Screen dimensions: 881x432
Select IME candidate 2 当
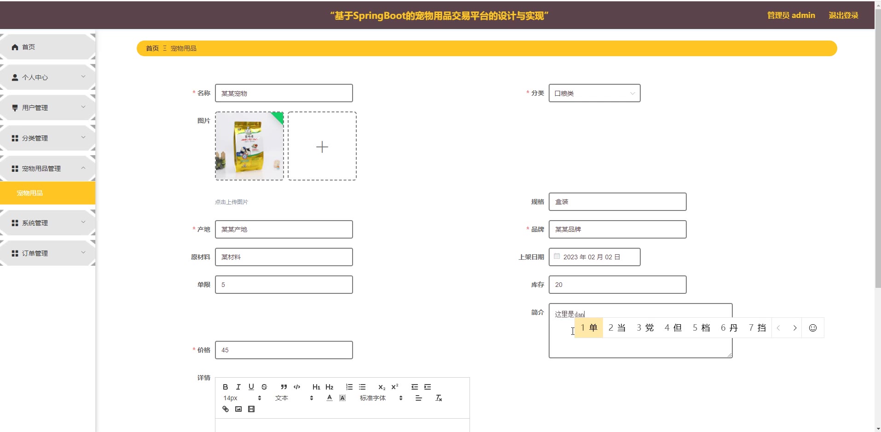(x=617, y=328)
